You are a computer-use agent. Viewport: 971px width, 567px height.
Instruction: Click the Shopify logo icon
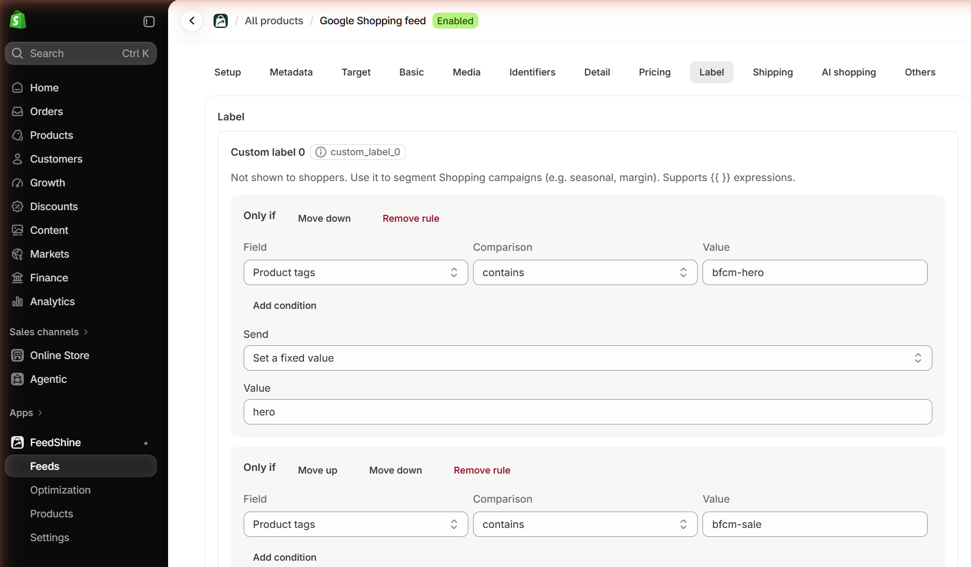[x=18, y=20]
